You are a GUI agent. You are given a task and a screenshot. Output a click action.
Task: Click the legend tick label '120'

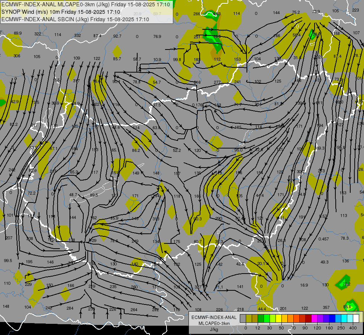coord(318,328)
